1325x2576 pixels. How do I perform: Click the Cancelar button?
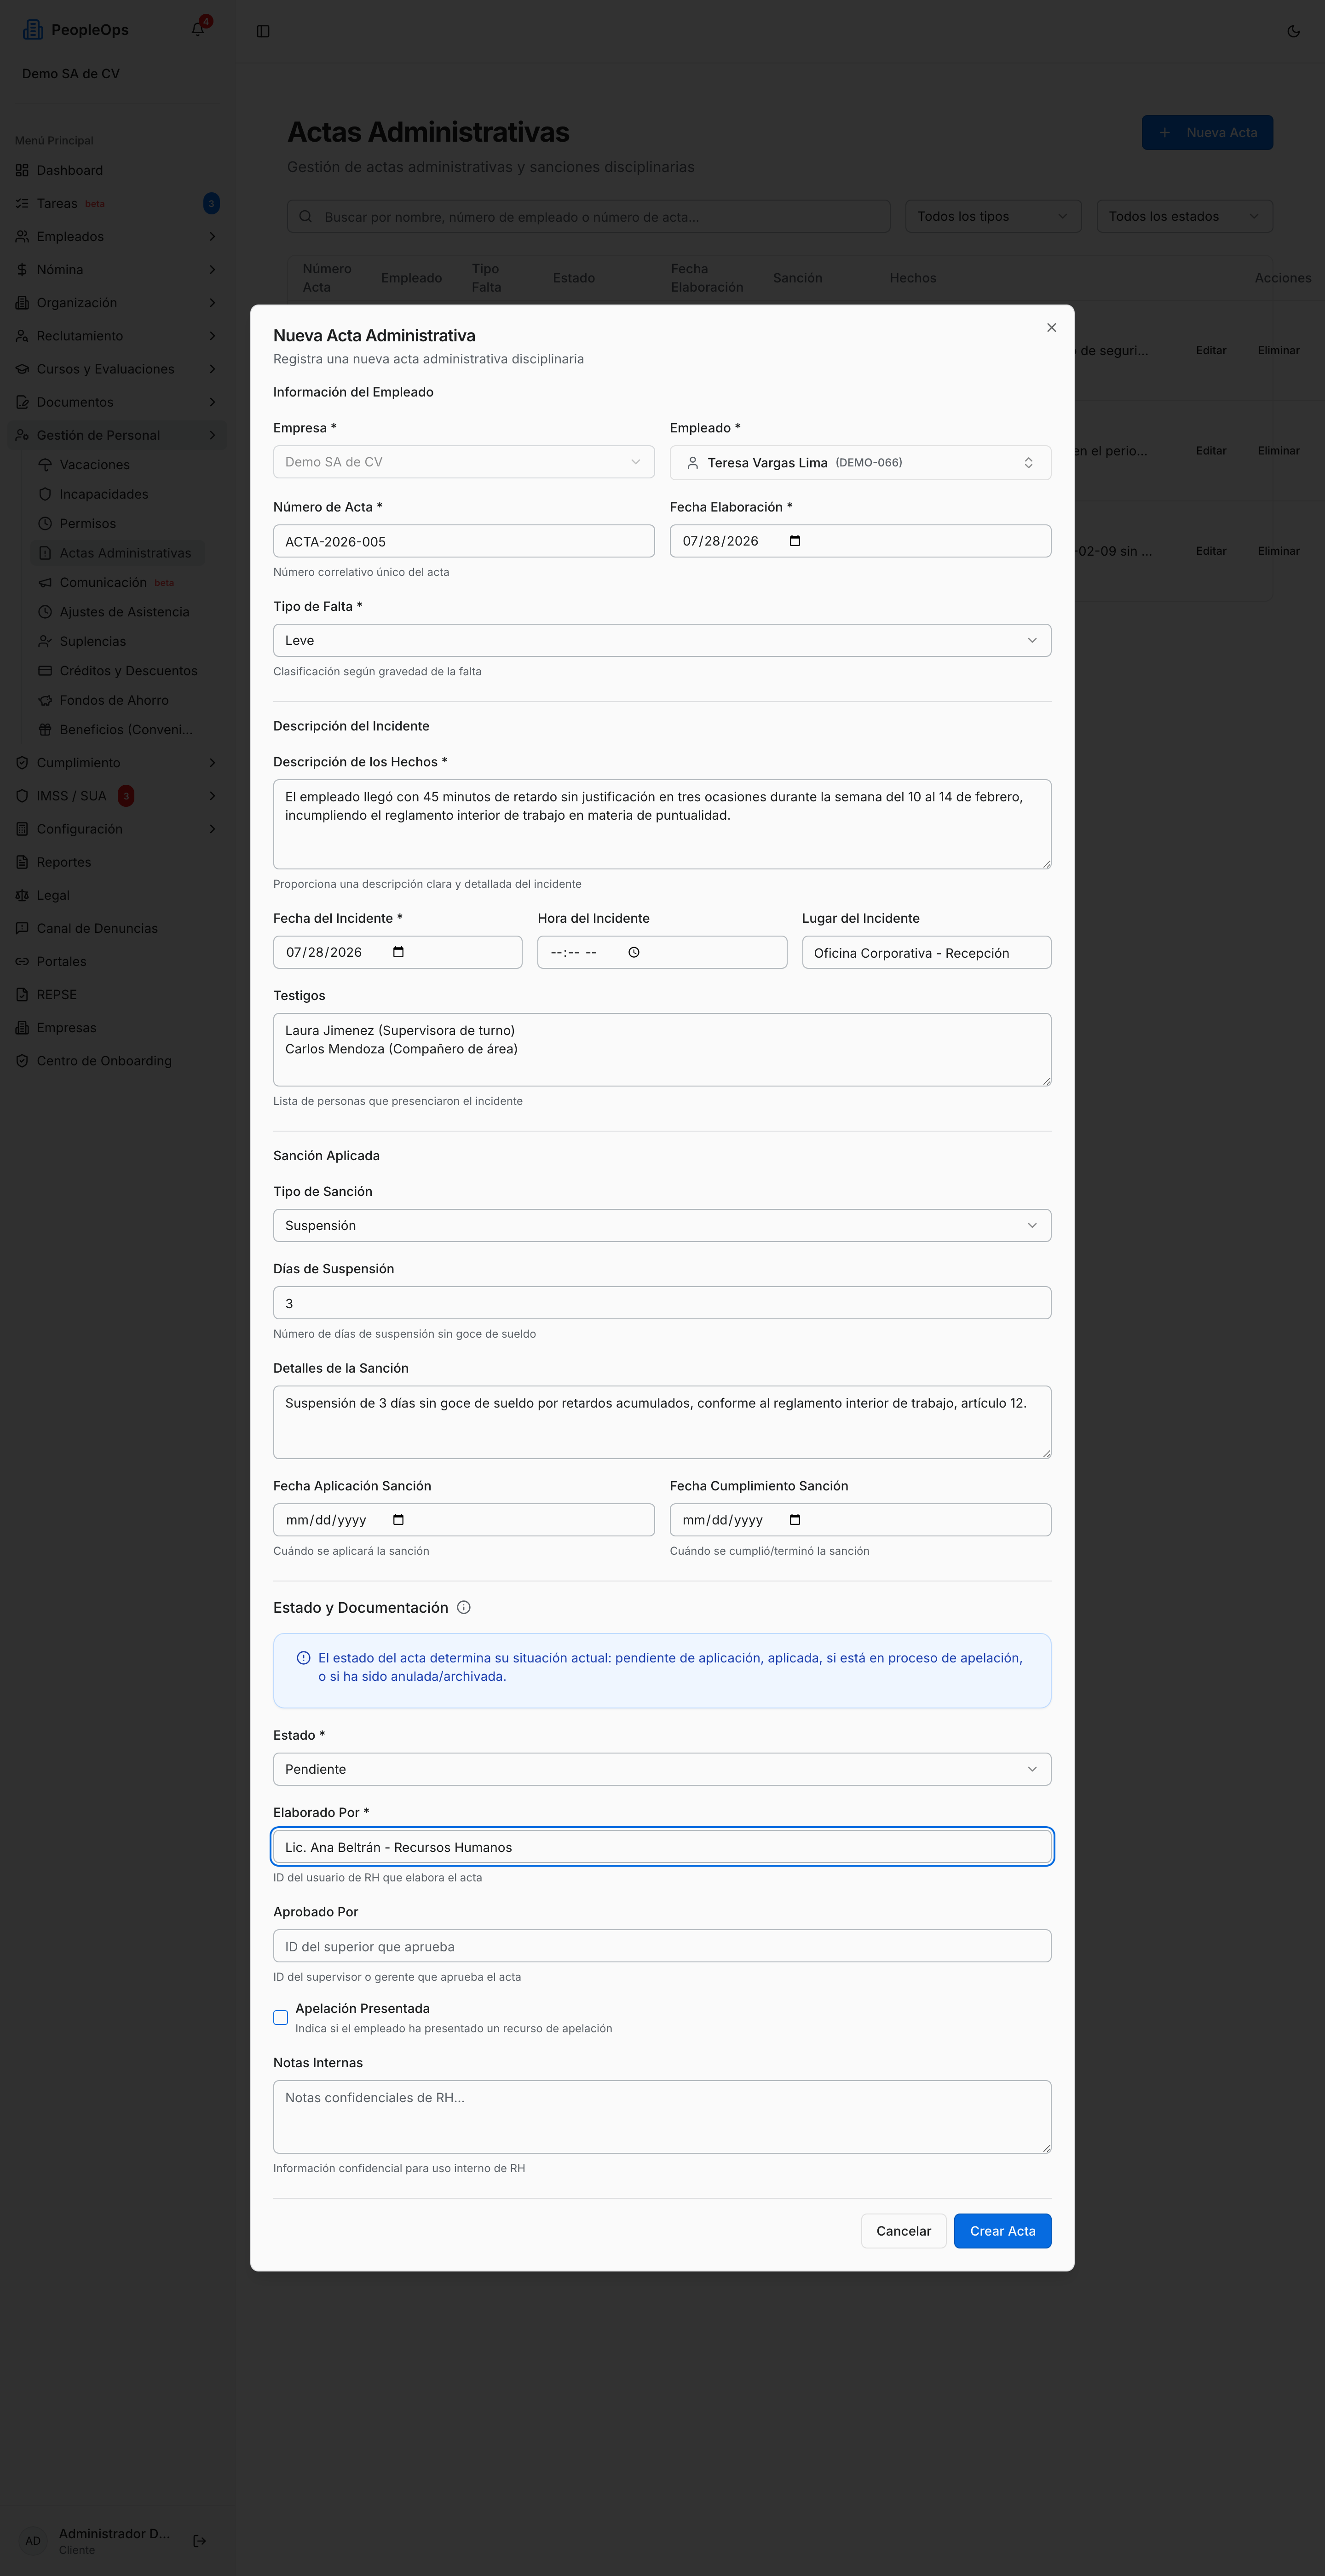[x=903, y=2231]
